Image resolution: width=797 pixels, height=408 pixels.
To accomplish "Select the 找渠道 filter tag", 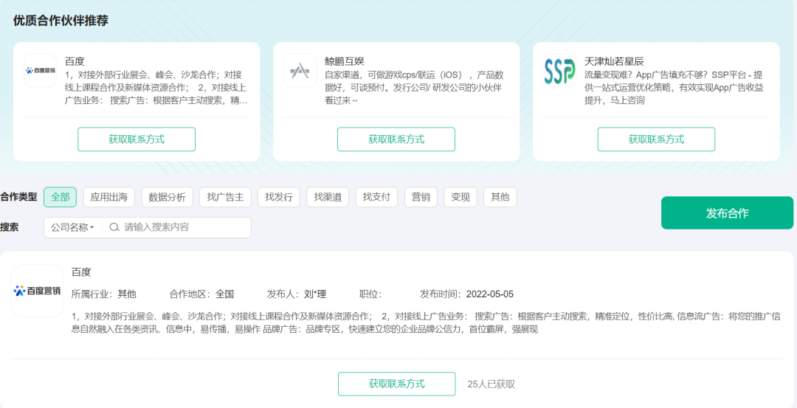I will coord(328,197).
